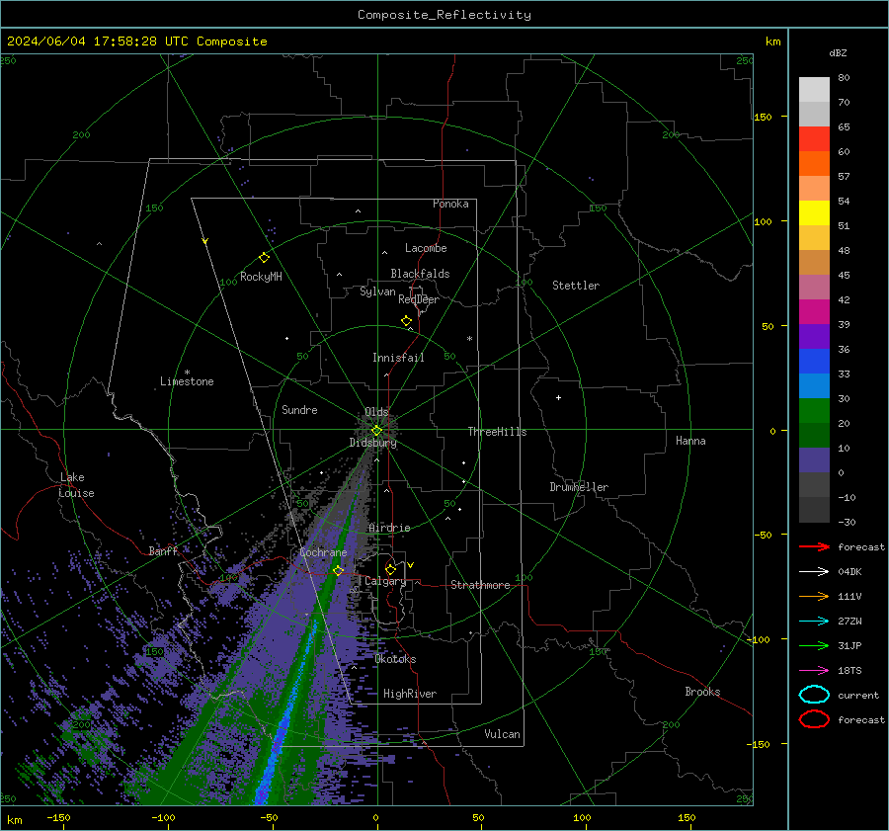Click the yellow diamond marker near RockyMH
The width and height of the screenshot is (889, 831).
[x=264, y=258]
